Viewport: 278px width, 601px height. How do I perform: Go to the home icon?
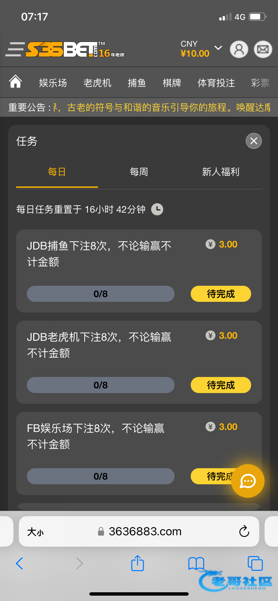(15, 82)
